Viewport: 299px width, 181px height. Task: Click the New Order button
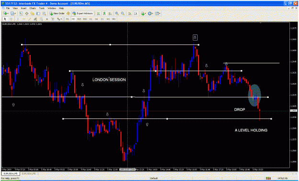pos(57,13)
